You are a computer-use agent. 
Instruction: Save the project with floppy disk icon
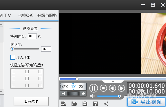[x=85, y=104]
